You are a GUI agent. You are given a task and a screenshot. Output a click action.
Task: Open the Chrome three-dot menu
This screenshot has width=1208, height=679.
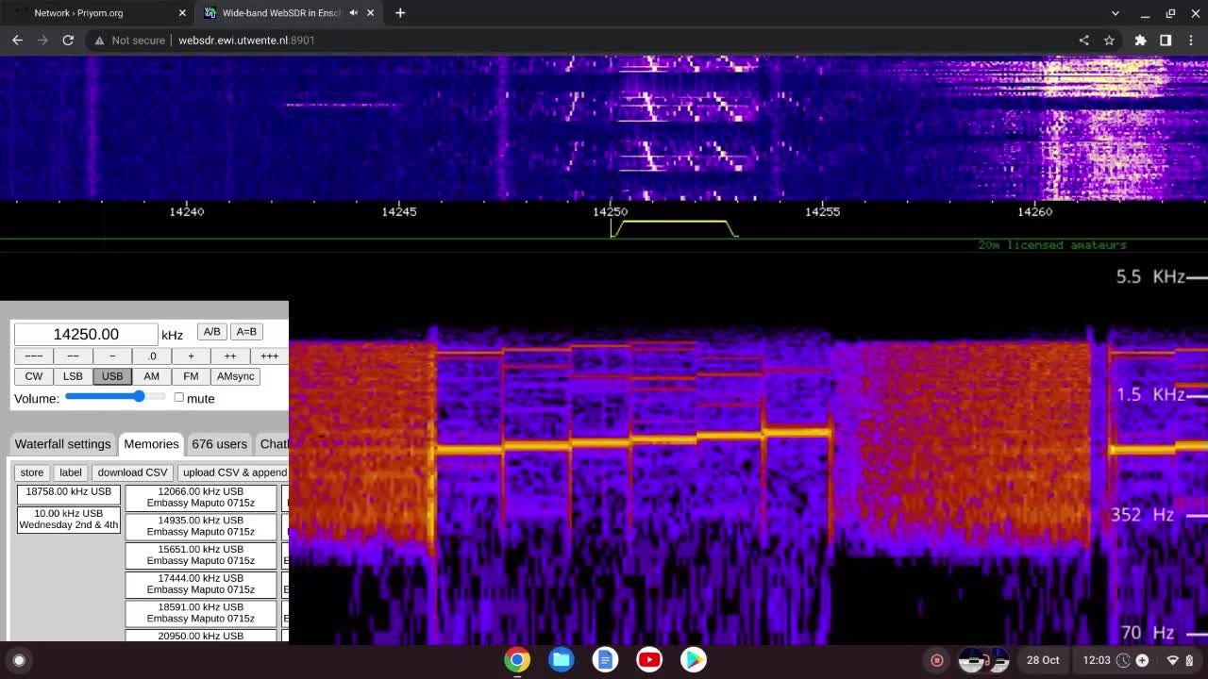(1190, 41)
